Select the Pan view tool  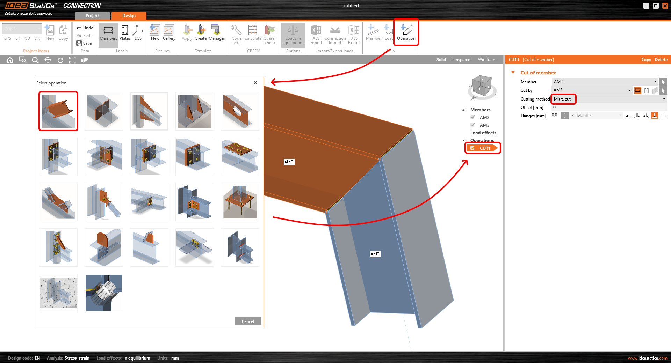tap(48, 60)
